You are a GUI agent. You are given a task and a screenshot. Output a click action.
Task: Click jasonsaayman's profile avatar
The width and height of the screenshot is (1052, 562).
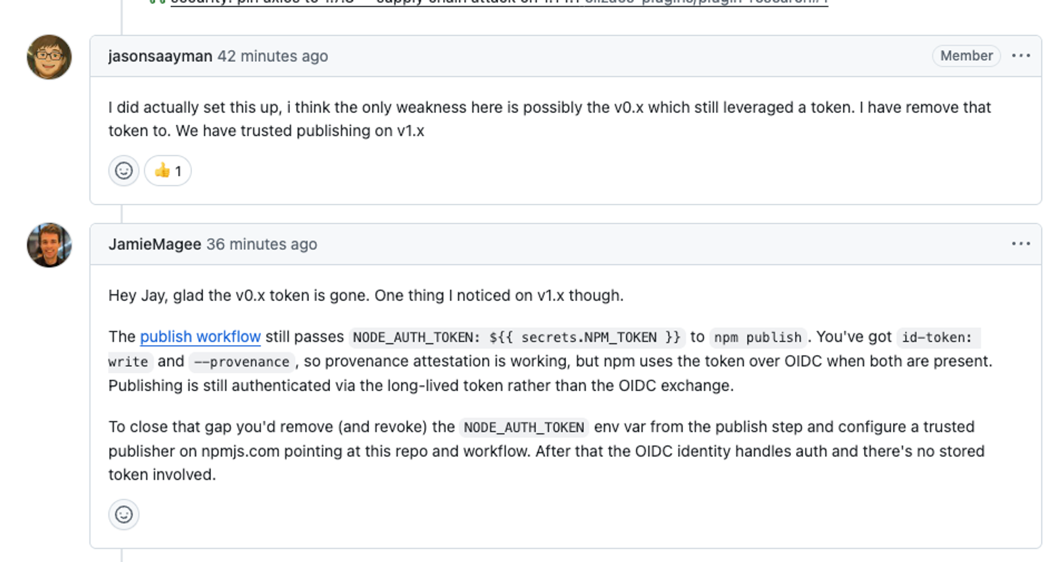pos(49,57)
